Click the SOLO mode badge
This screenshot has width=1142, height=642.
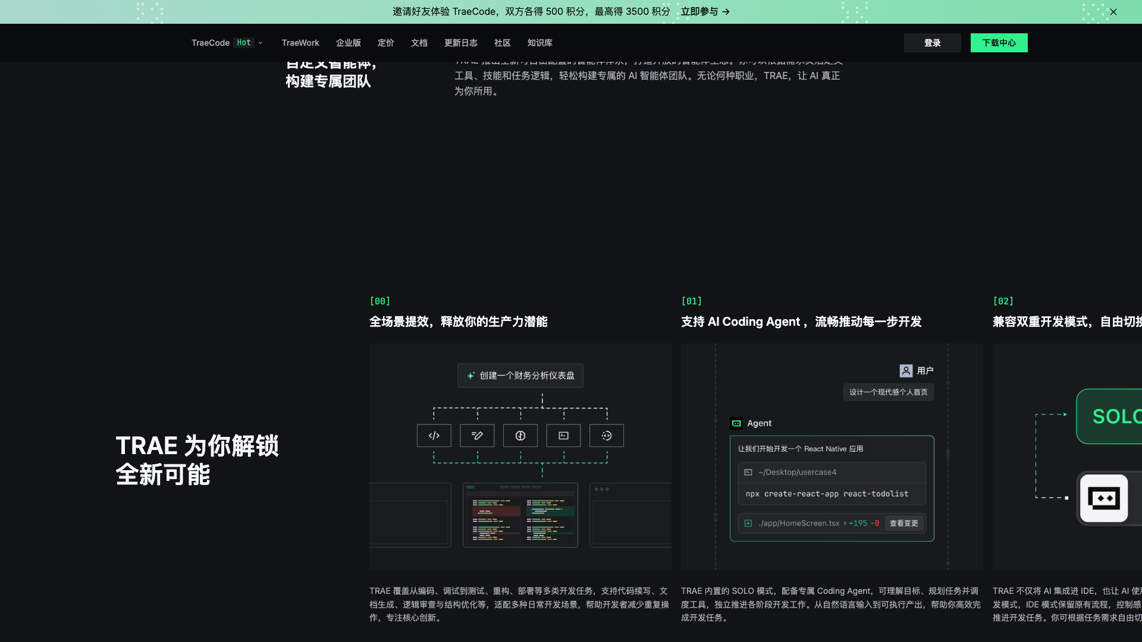pyautogui.click(x=1109, y=417)
